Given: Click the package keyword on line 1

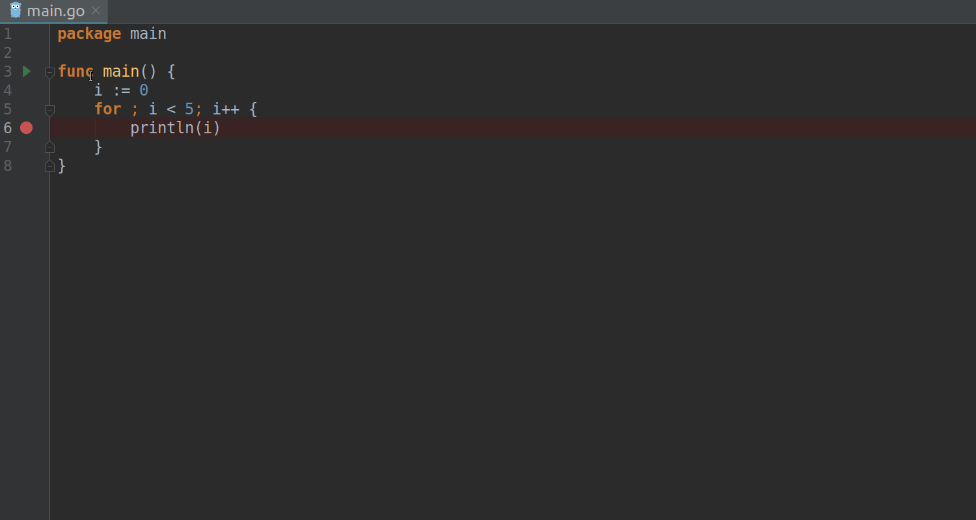Looking at the screenshot, I should point(89,34).
